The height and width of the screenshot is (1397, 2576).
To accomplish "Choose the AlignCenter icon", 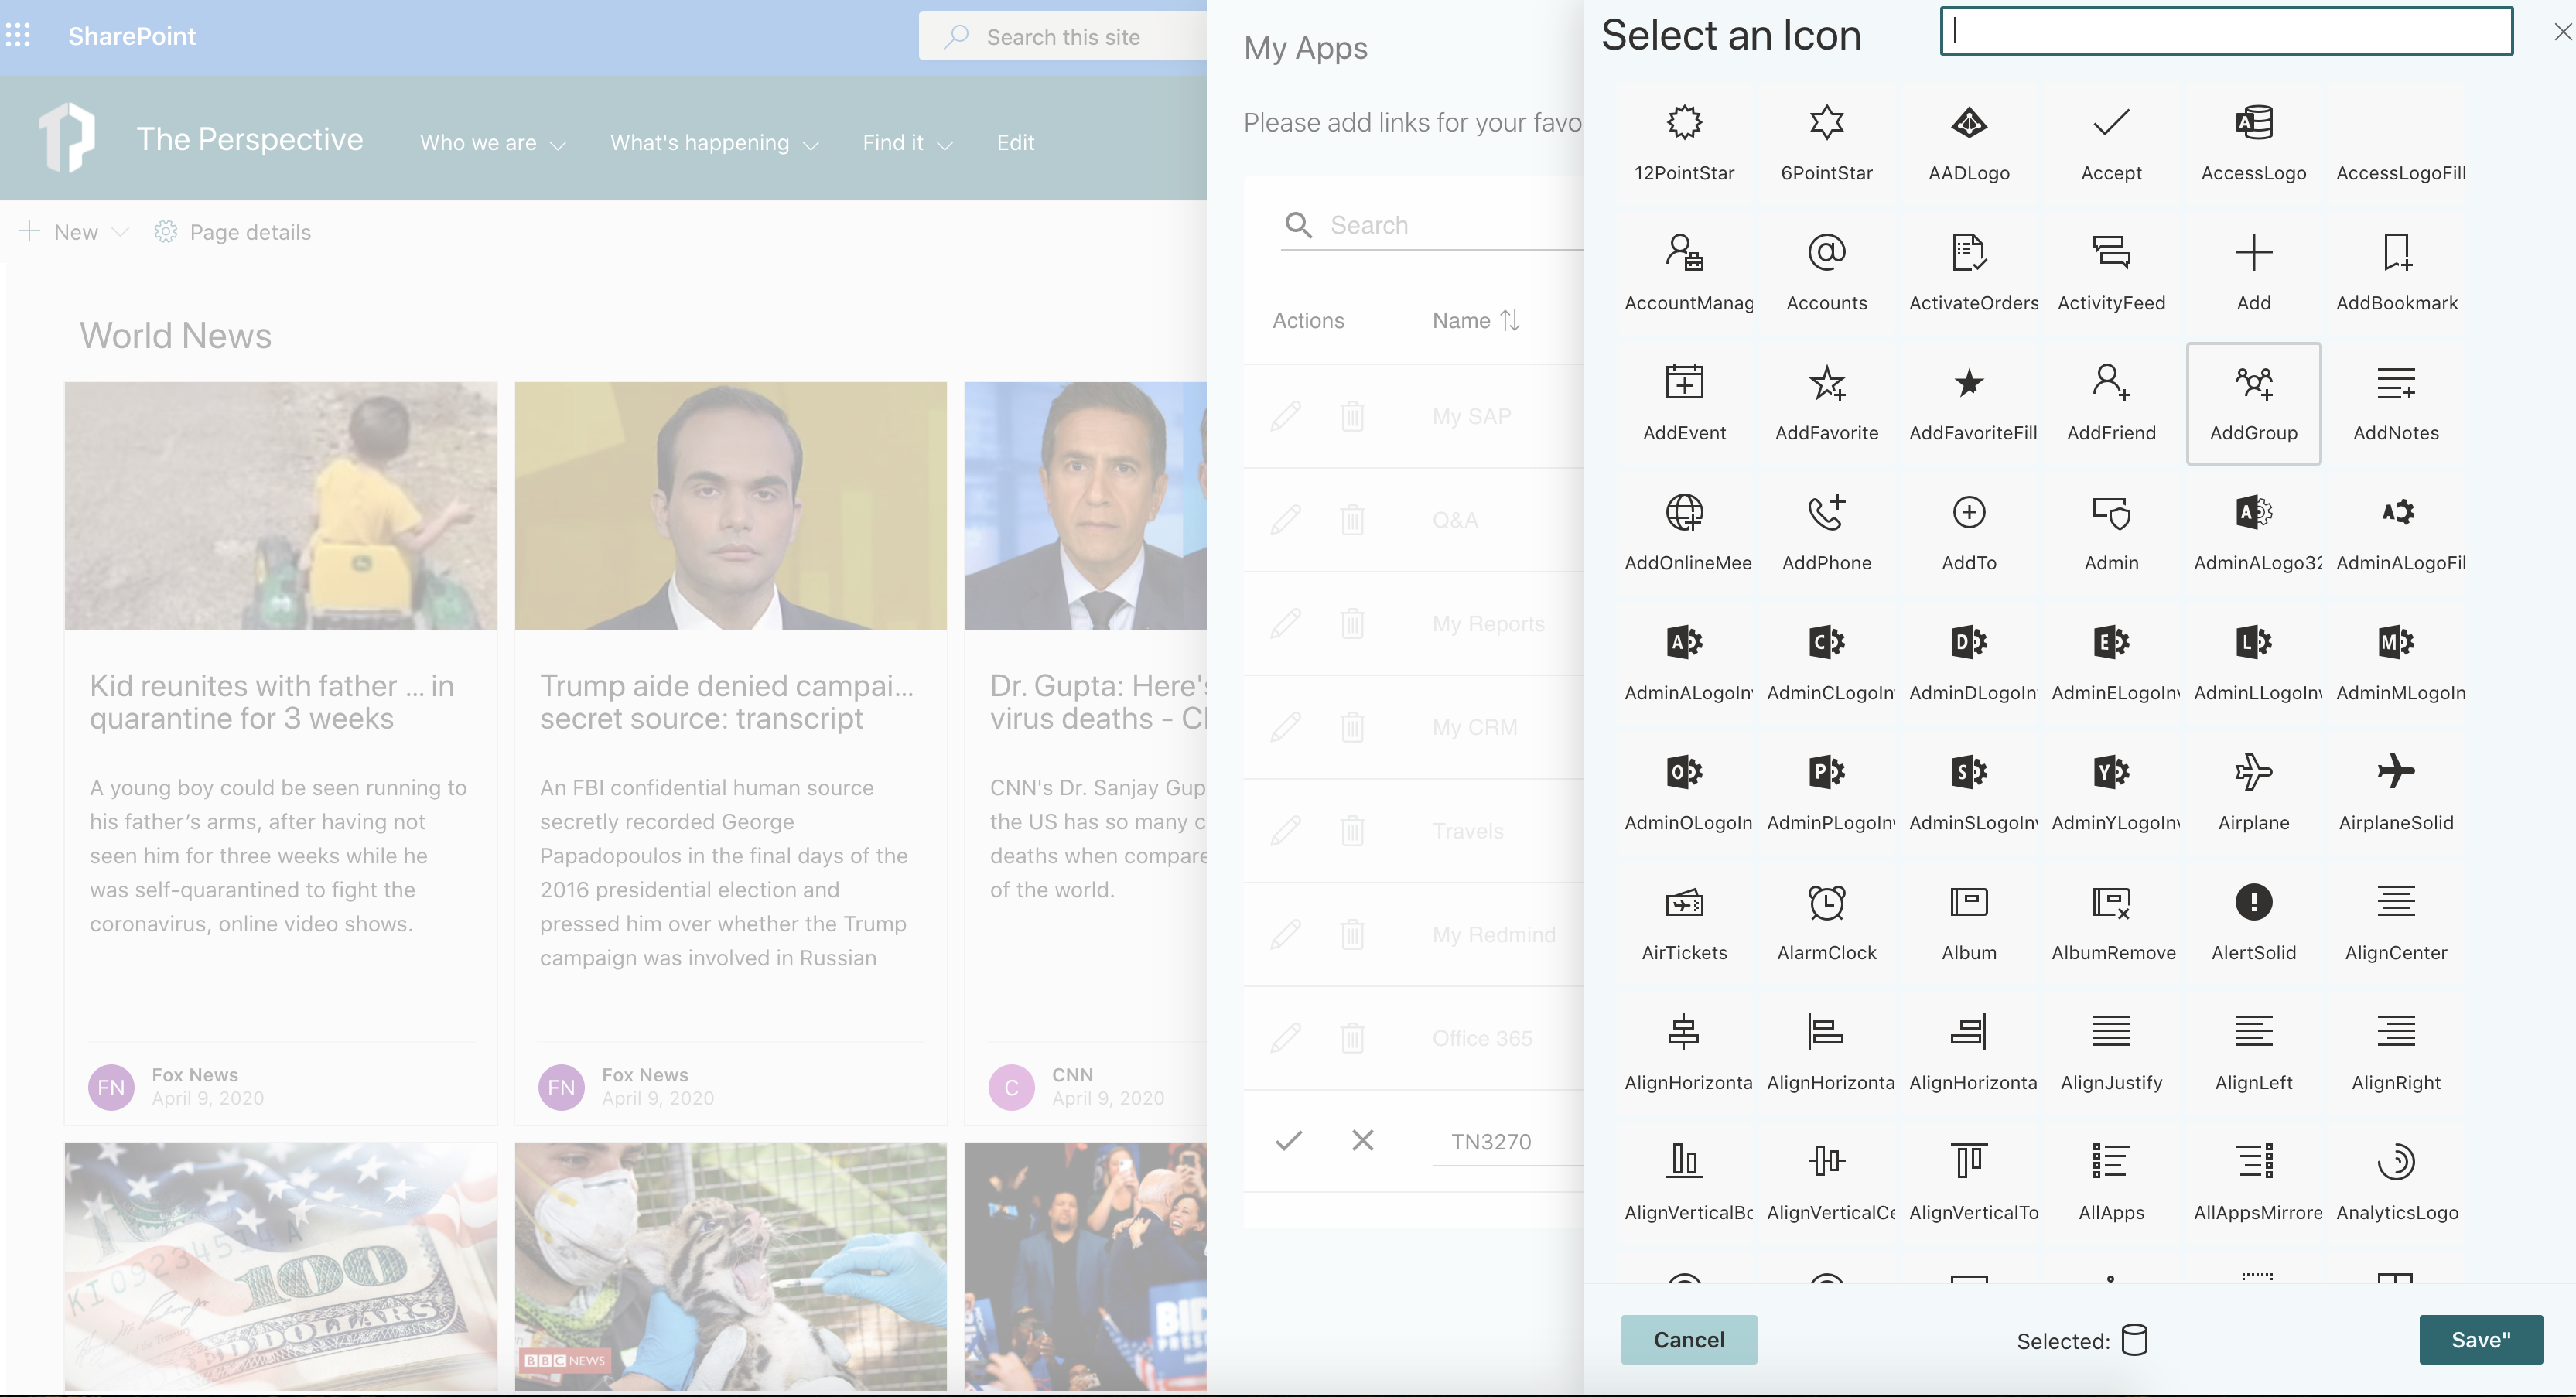I will coord(2396,923).
